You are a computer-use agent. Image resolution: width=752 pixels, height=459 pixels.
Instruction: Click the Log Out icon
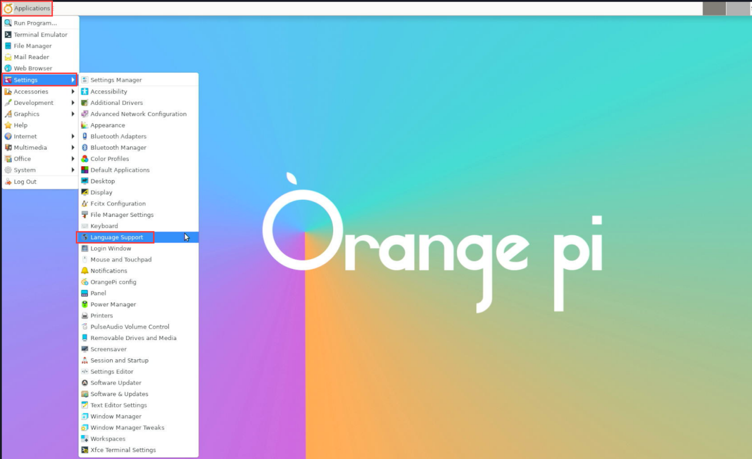pyautogui.click(x=8, y=182)
